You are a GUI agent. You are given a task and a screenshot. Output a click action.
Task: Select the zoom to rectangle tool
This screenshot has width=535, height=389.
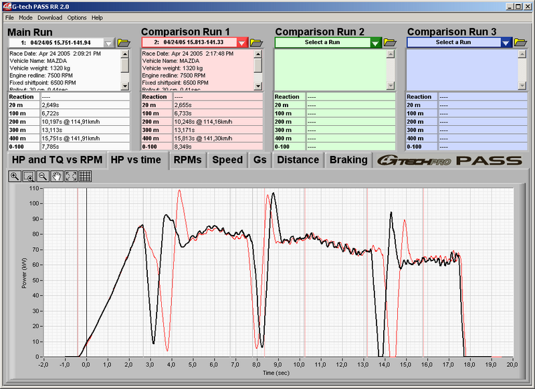click(29, 176)
